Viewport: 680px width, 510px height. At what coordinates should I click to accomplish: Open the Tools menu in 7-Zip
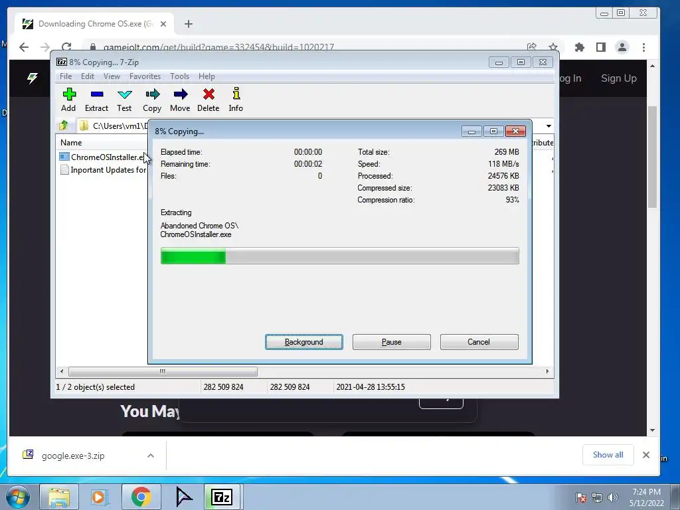tap(179, 76)
